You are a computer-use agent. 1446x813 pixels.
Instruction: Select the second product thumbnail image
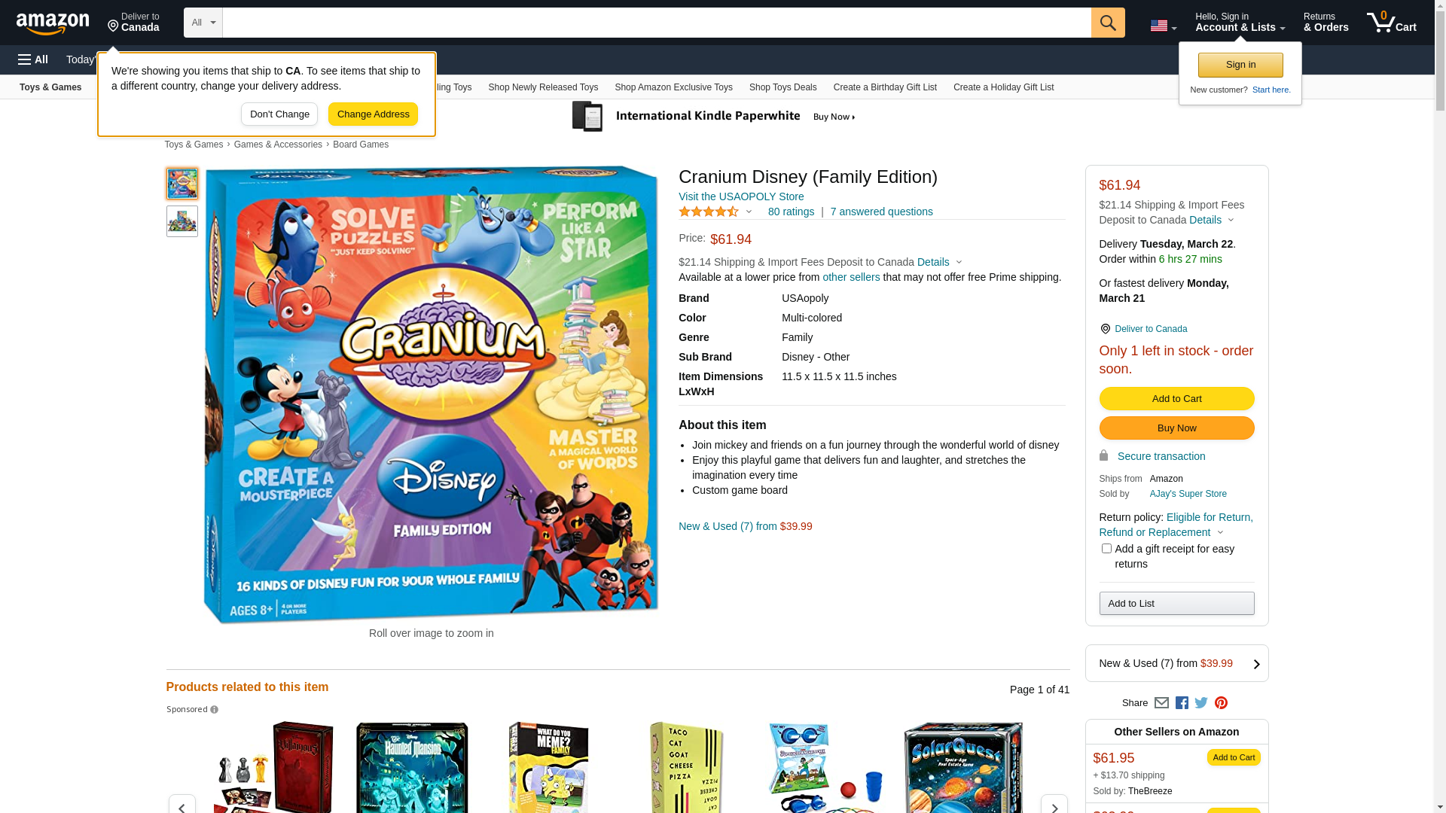pyautogui.click(x=182, y=221)
